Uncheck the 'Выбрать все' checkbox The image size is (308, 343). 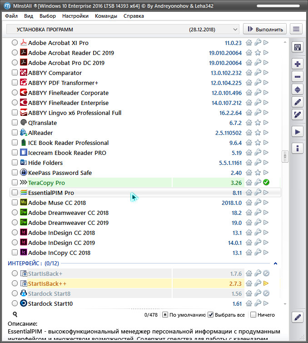coord(211,315)
